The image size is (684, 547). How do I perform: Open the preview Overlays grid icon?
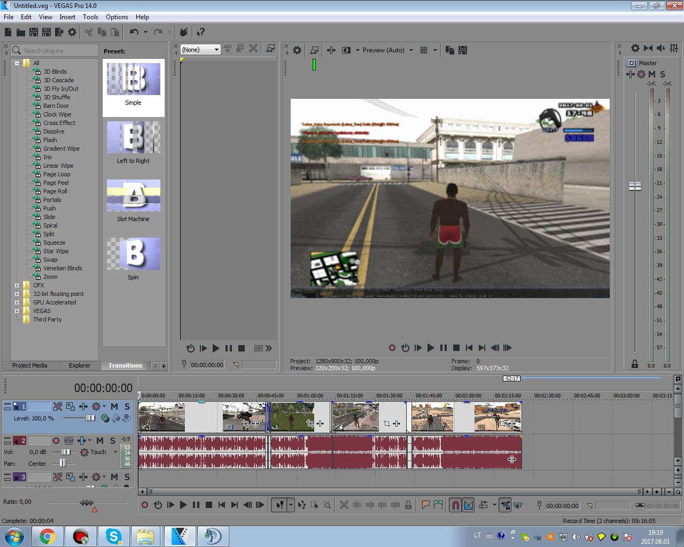click(424, 50)
